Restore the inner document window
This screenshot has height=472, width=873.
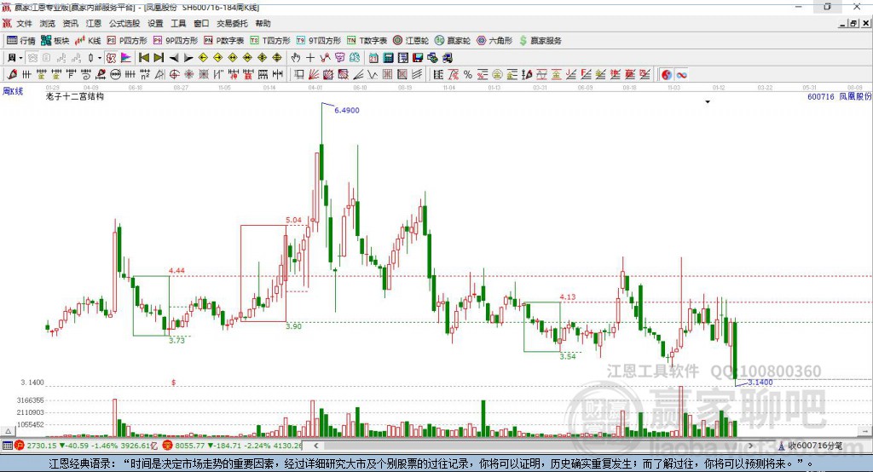tap(853, 23)
